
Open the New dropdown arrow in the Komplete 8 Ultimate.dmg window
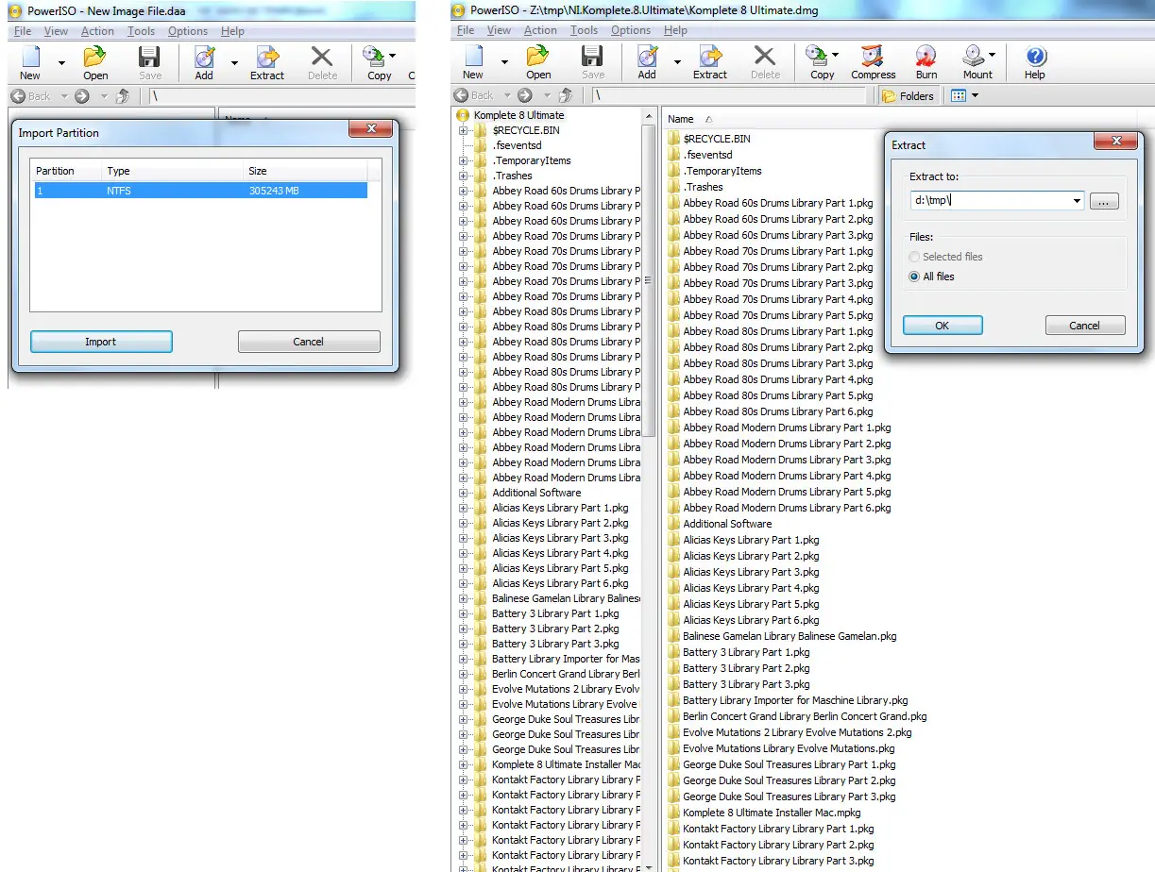tap(504, 62)
